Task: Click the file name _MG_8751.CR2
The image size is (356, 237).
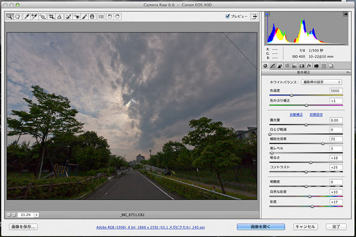Action: 132,215
